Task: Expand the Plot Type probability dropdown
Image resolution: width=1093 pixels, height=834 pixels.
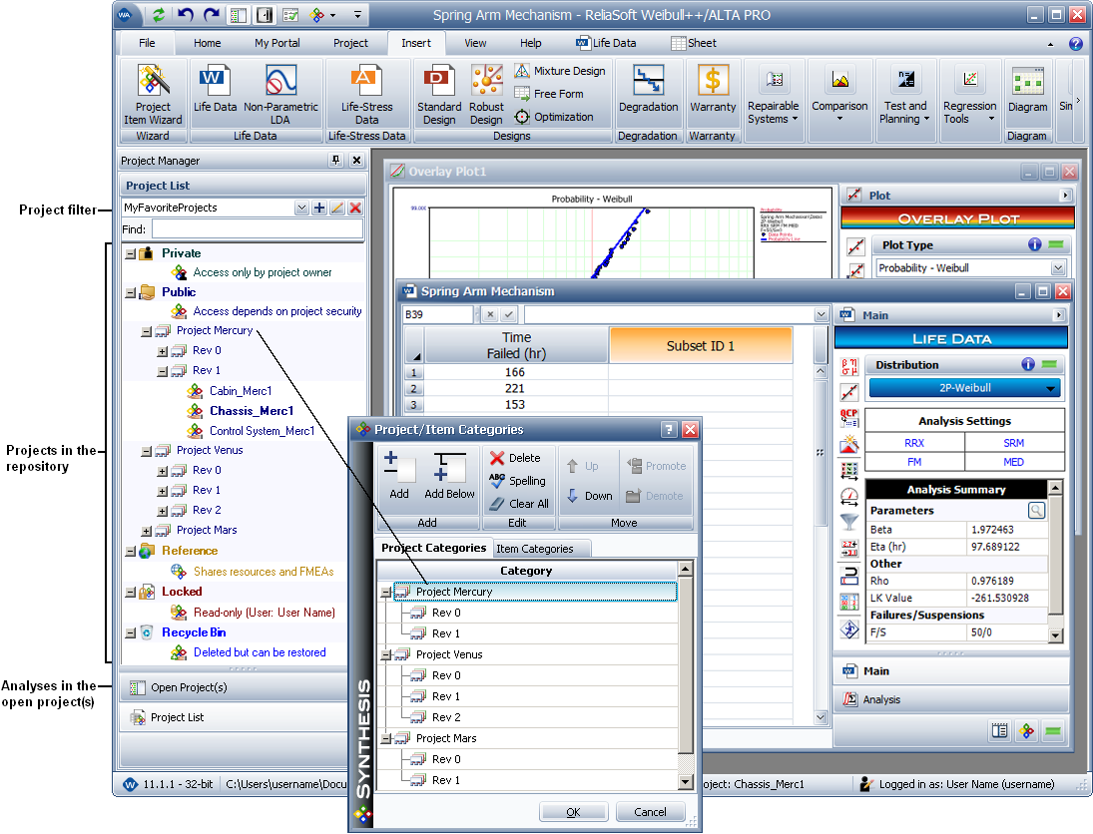Action: click(1057, 268)
